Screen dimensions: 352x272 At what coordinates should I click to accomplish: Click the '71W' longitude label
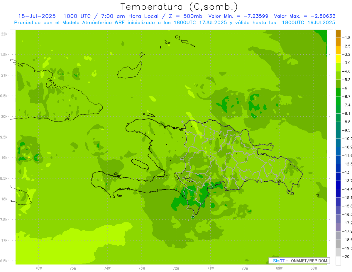tap(210, 268)
